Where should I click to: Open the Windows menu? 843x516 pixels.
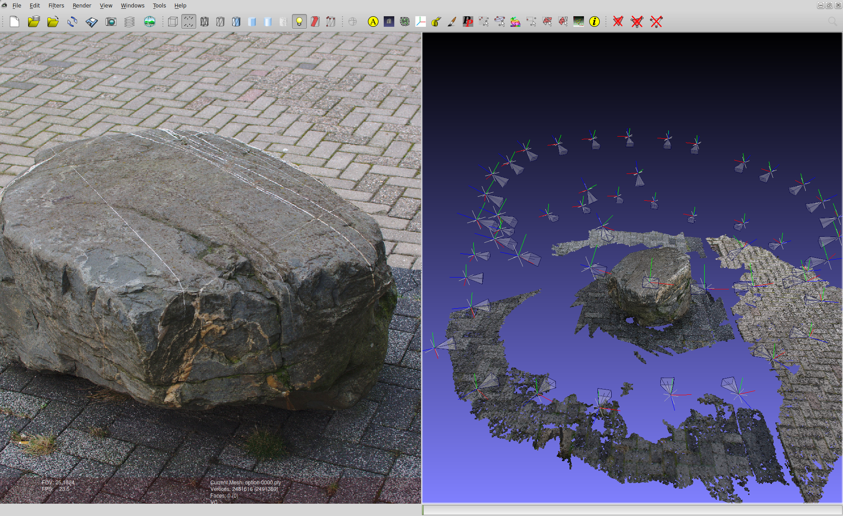tap(132, 5)
